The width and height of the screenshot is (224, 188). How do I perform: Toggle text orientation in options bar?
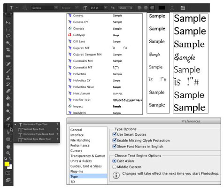24,8
